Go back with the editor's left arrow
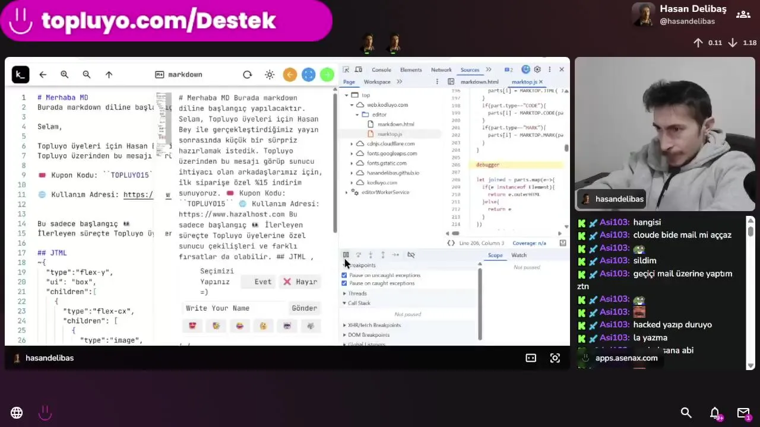 point(43,74)
